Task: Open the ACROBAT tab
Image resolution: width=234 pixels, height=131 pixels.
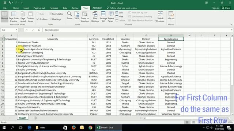Action: [x=97, y=8]
